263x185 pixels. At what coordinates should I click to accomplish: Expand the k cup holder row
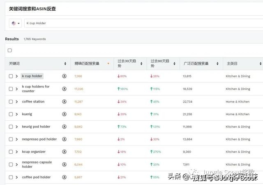pyautogui.click(x=16, y=76)
